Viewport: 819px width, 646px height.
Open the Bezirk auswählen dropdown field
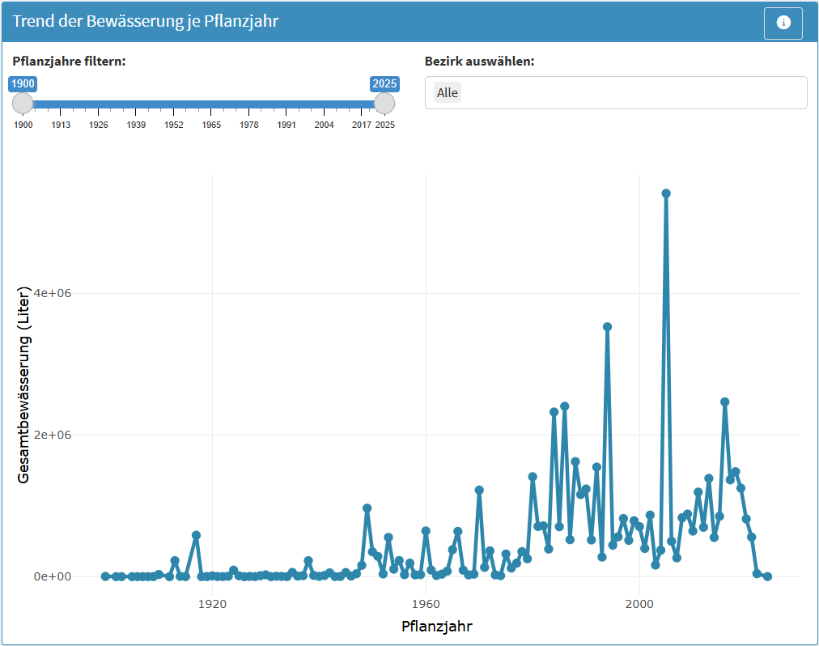[615, 92]
